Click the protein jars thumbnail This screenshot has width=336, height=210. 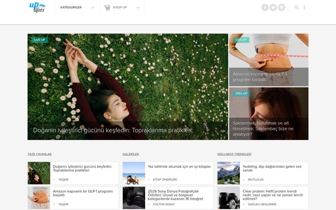[229, 198]
